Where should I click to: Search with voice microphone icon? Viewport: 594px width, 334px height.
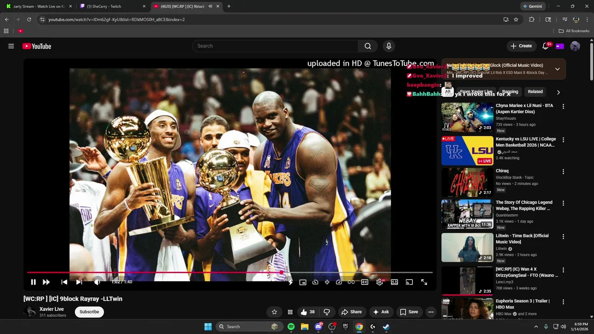tap(389, 46)
